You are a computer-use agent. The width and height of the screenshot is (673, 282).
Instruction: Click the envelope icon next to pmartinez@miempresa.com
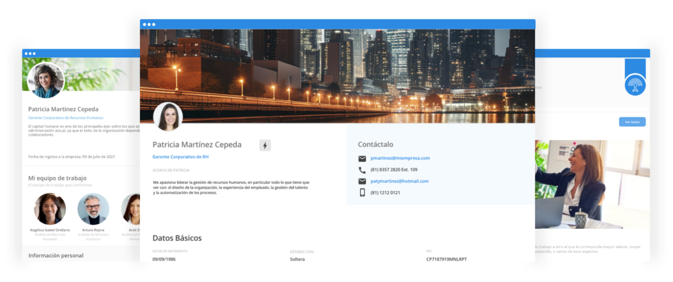[x=362, y=158]
